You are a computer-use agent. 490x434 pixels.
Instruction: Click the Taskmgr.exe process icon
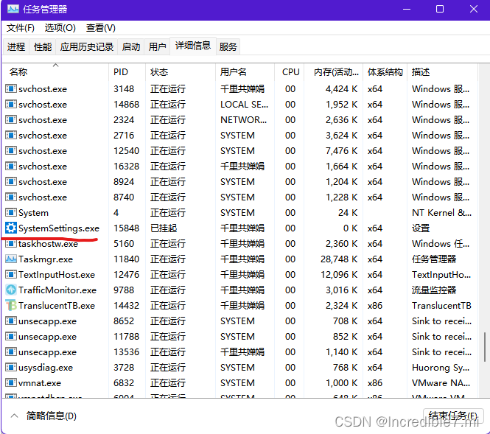11,259
